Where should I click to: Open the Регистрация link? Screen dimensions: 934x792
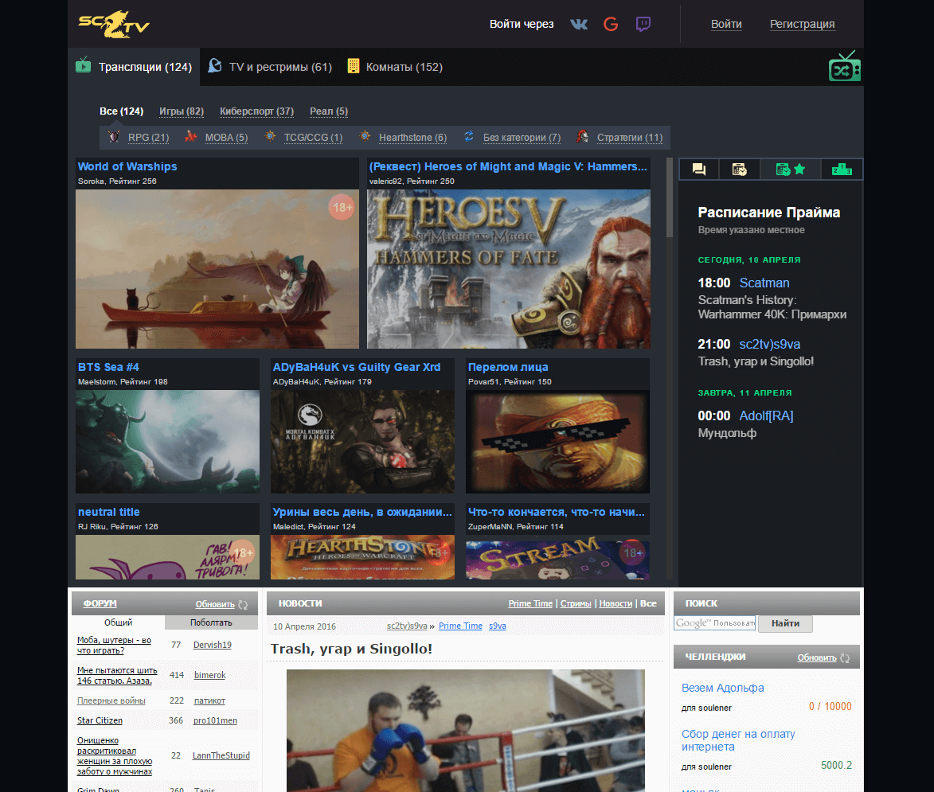802,24
